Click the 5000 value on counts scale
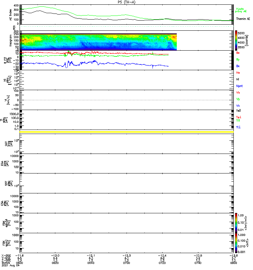 pyautogui.click(x=241, y=33)
